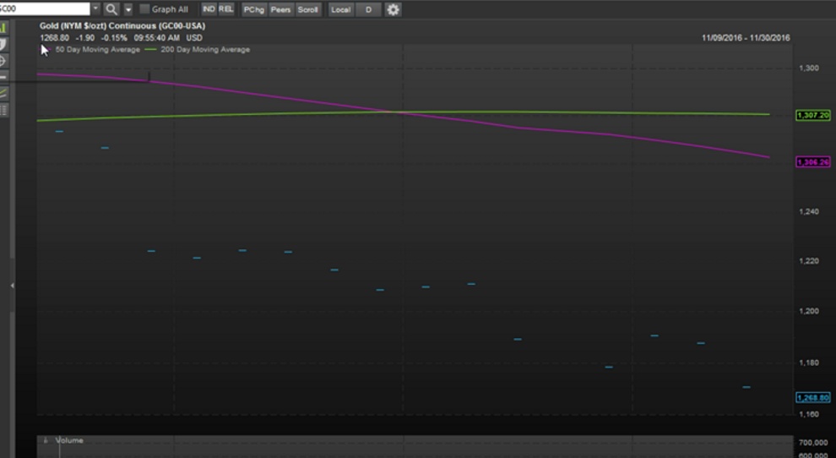Image resolution: width=836 pixels, height=458 pixels.
Task: Click the 1,200 axis label
Action: pyautogui.click(x=809, y=311)
